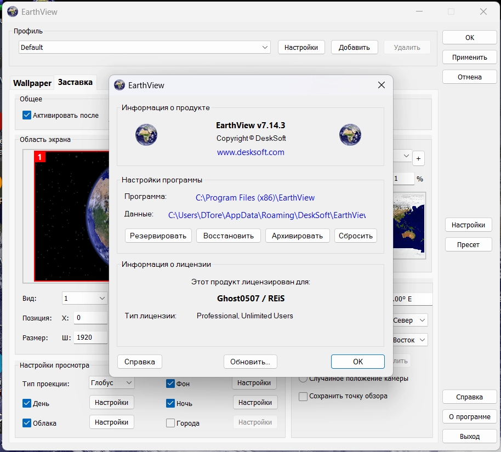Open the Вид dropdown showing 1
Screen dimensions: 501x452
click(x=85, y=299)
